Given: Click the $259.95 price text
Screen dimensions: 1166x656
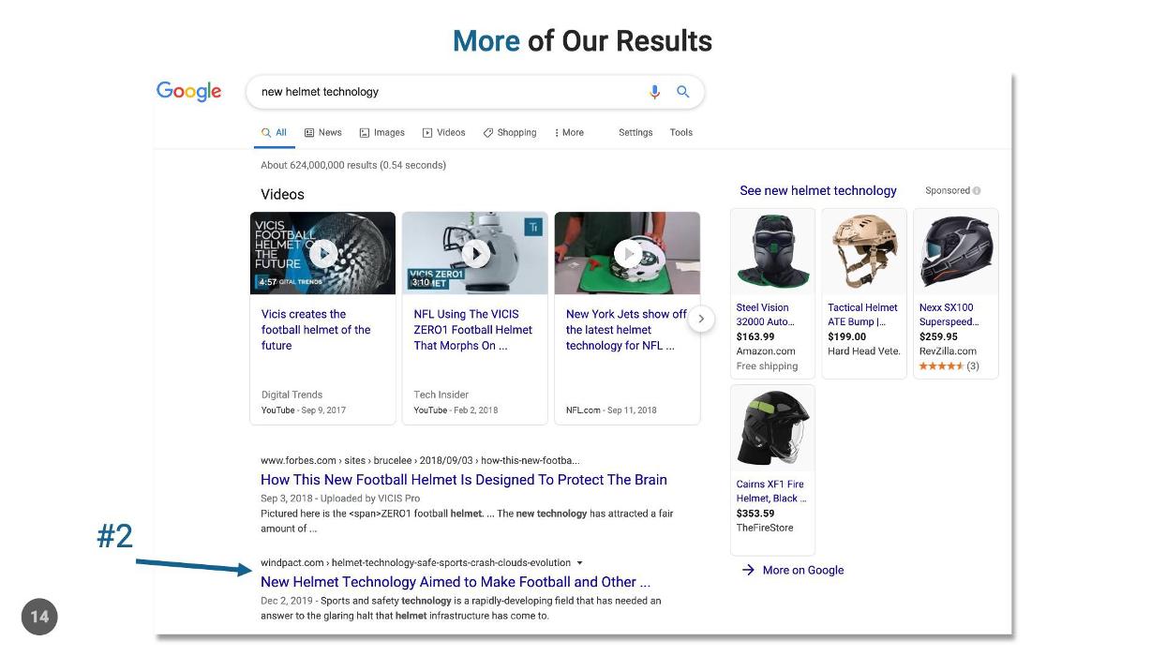Looking at the screenshot, I should click(x=938, y=336).
